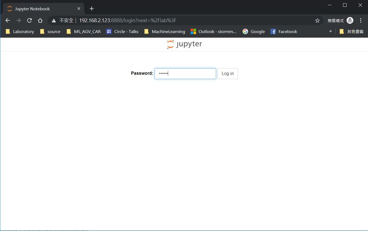Go to the browser home page icon
Image resolution: width=368 pixels, height=231 pixels.
click(40, 21)
